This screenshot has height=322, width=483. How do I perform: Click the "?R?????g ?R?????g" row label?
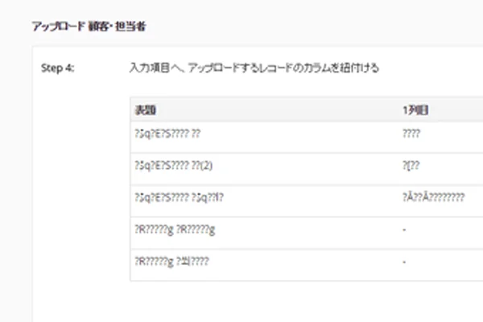[175, 231]
